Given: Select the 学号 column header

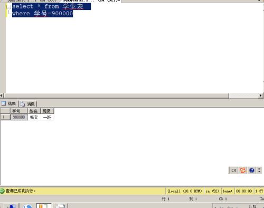Looking at the screenshot, I should coord(19,111).
